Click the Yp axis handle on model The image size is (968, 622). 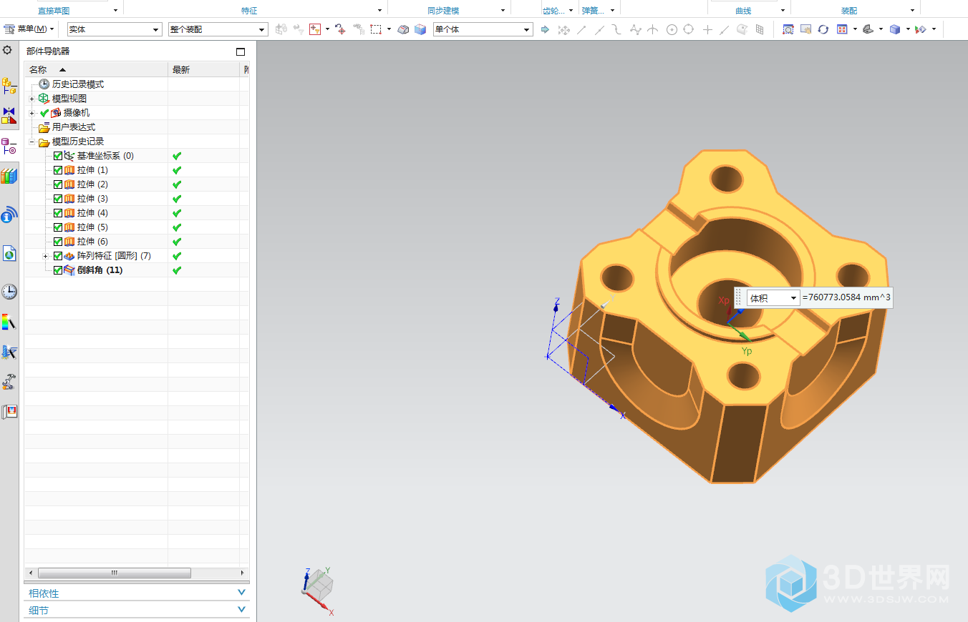744,335
